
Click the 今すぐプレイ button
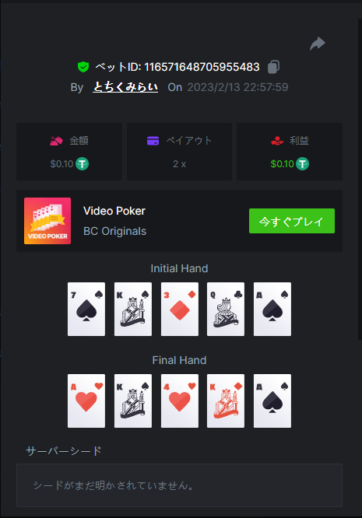[x=292, y=221]
